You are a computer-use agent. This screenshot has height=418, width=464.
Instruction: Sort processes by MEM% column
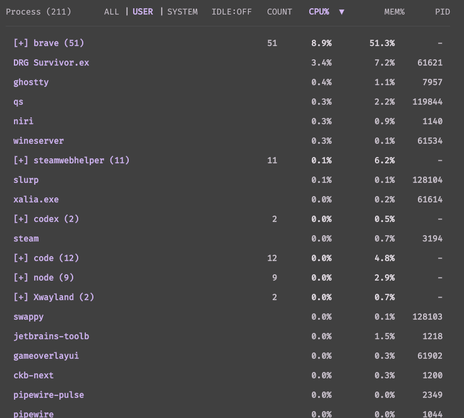[x=394, y=12]
